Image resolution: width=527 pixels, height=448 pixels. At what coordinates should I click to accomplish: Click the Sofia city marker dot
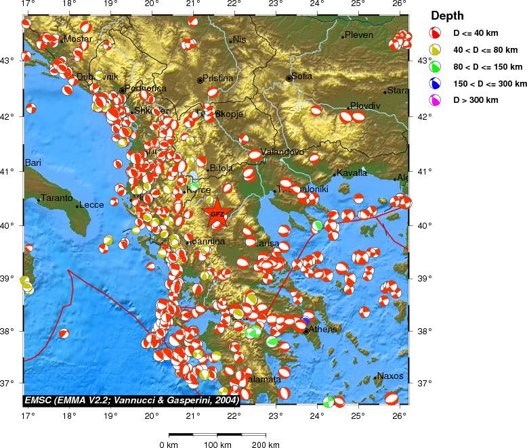point(289,78)
